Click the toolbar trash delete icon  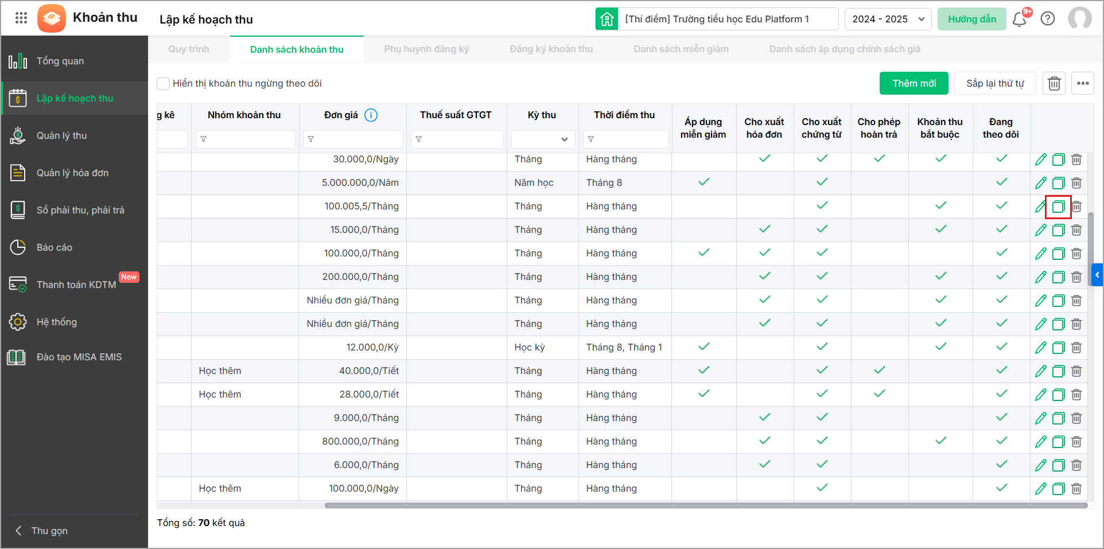click(1054, 84)
